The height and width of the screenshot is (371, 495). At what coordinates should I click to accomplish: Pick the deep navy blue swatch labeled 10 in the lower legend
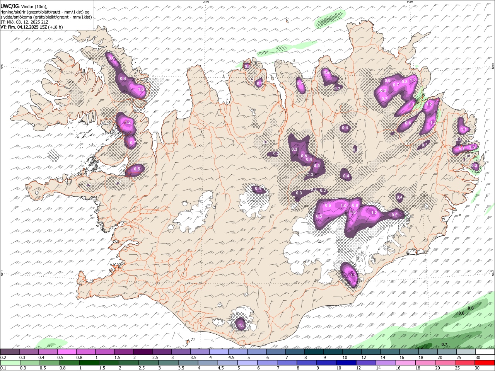(x=346, y=363)
